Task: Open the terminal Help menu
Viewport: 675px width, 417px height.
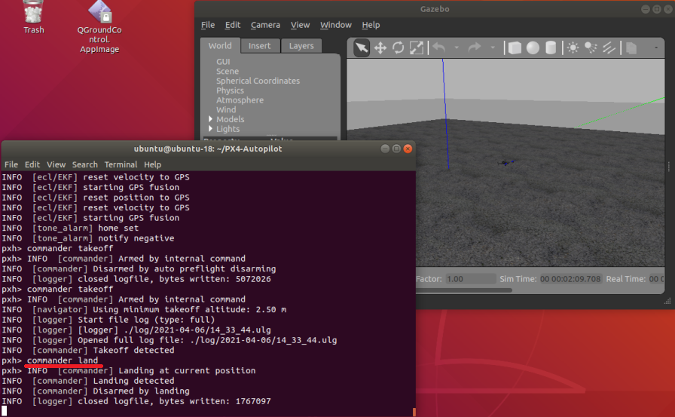Action: coord(152,164)
